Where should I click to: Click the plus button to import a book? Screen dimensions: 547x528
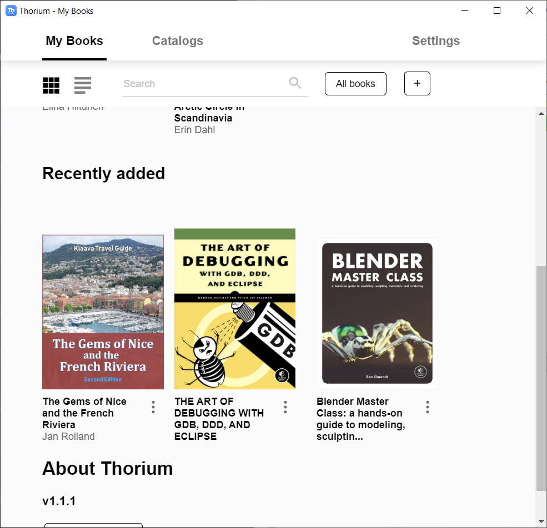point(417,84)
